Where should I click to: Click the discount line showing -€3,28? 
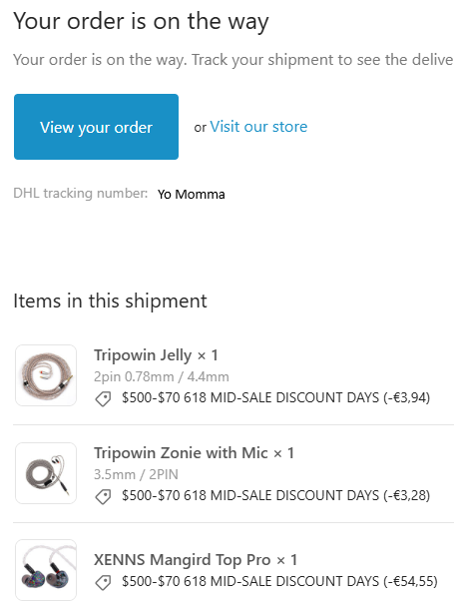click(x=276, y=495)
